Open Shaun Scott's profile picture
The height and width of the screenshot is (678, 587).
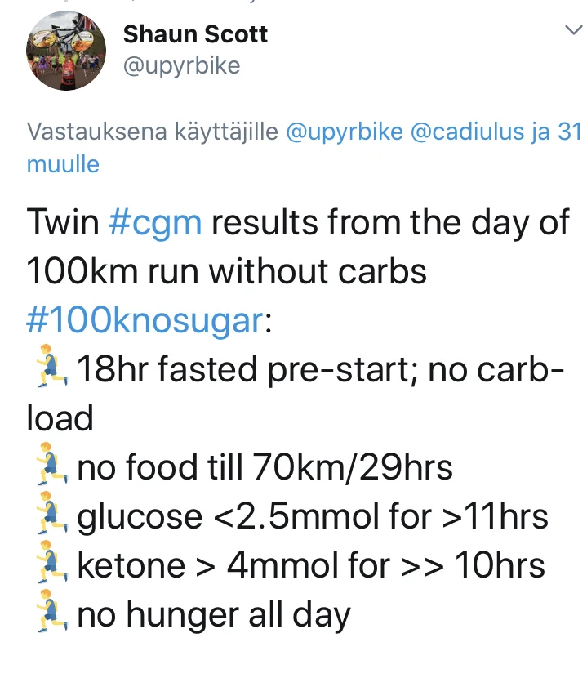click(x=67, y=51)
